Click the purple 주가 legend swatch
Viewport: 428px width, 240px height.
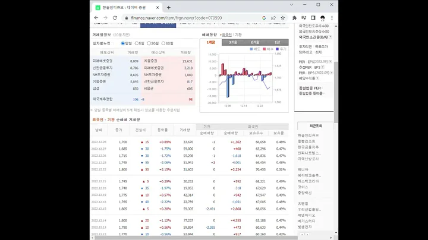click(x=277, y=49)
